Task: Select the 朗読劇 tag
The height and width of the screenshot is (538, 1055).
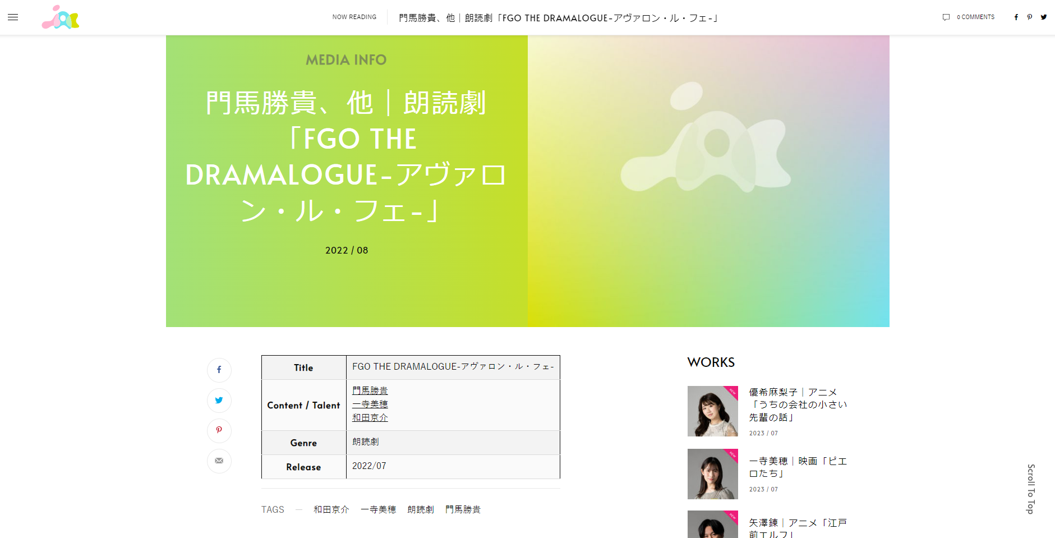Action: point(420,509)
